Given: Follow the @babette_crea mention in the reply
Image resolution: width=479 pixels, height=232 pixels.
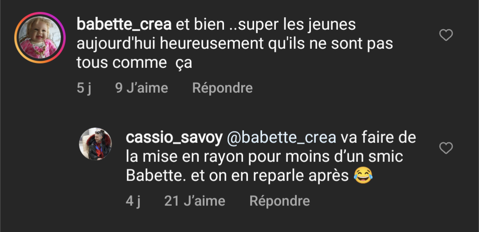Looking at the screenshot, I should pyautogui.click(x=281, y=138).
